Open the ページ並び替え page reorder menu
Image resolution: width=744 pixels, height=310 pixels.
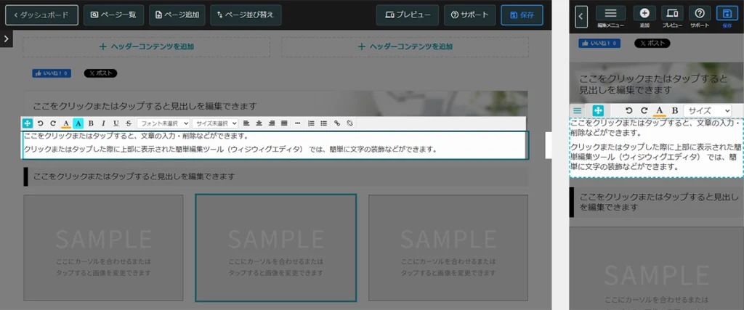(x=246, y=15)
